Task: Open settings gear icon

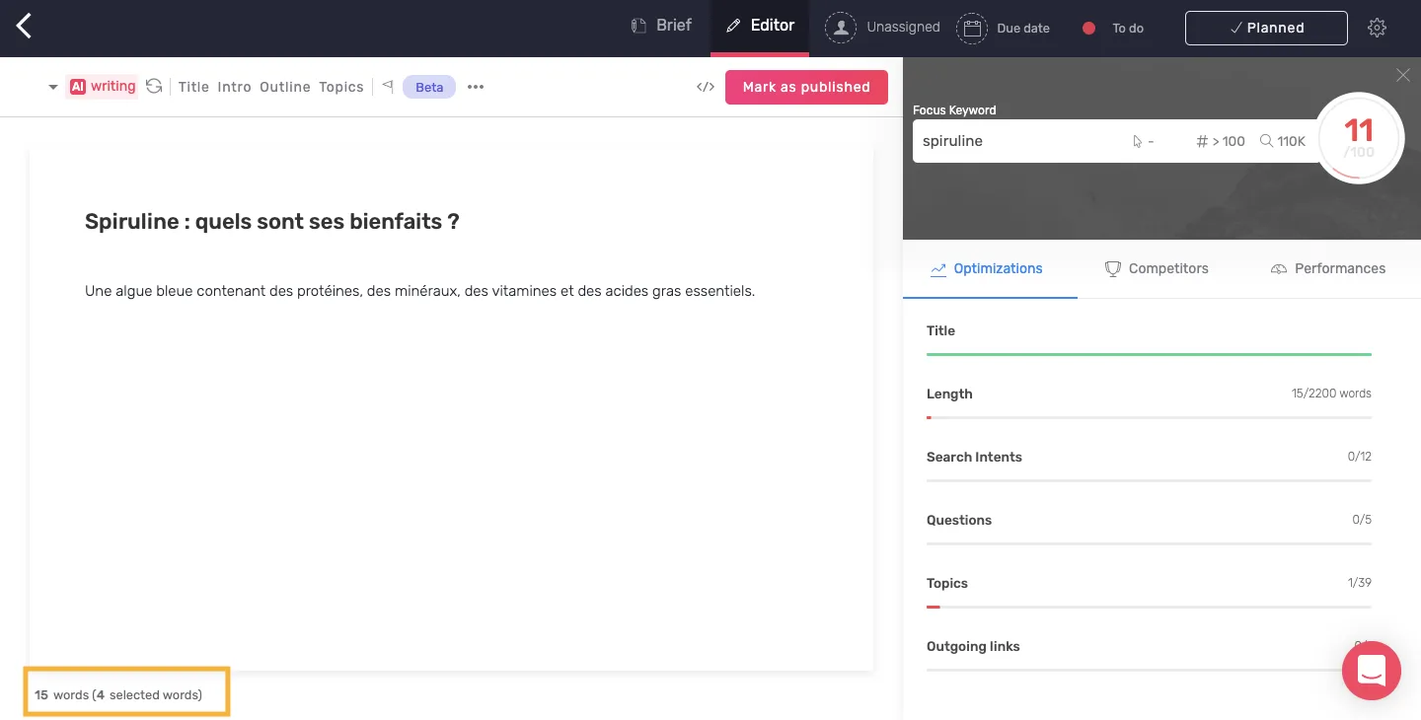Action: click(1378, 28)
